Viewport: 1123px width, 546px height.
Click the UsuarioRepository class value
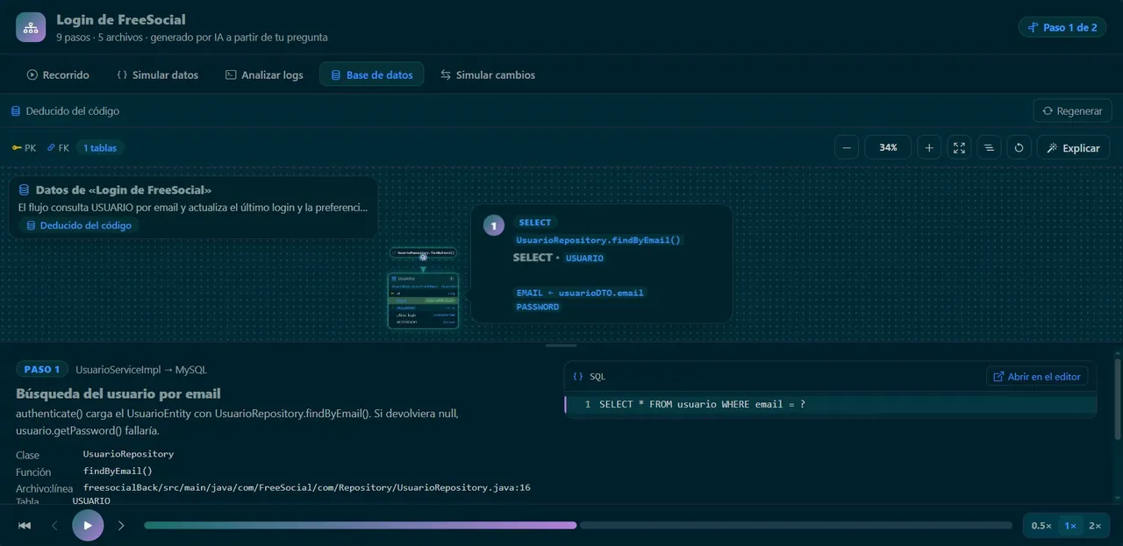tap(128, 454)
